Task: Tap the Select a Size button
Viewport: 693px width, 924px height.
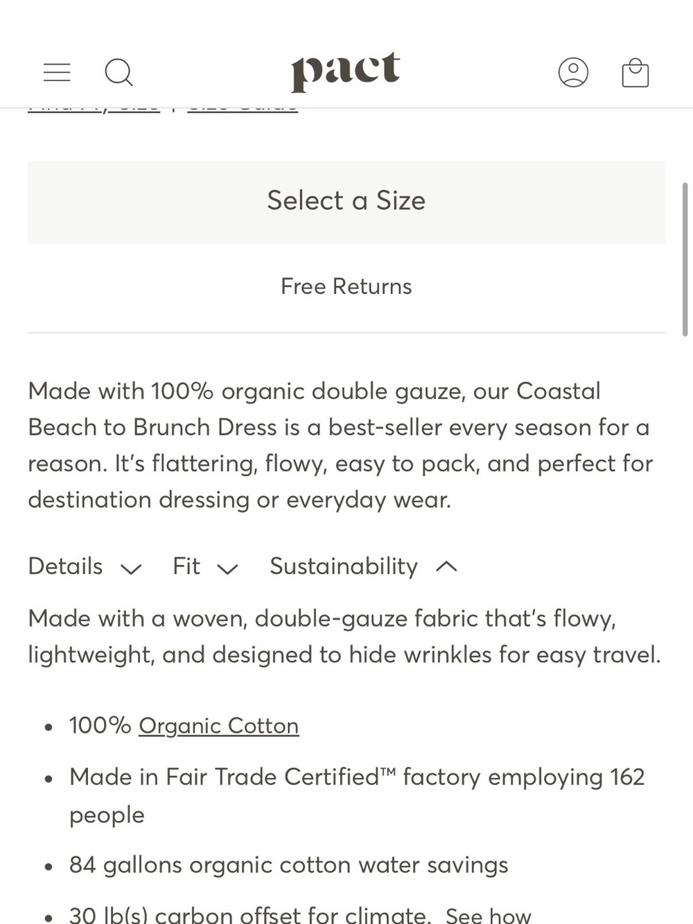Action: click(346, 202)
